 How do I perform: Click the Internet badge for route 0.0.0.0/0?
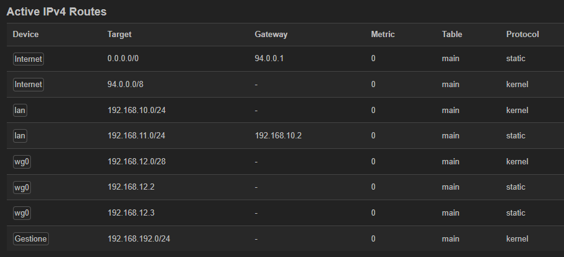(x=28, y=59)
